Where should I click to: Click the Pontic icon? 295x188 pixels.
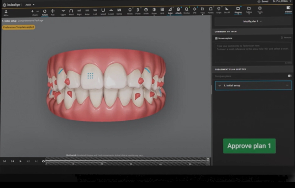click(211, 10)
